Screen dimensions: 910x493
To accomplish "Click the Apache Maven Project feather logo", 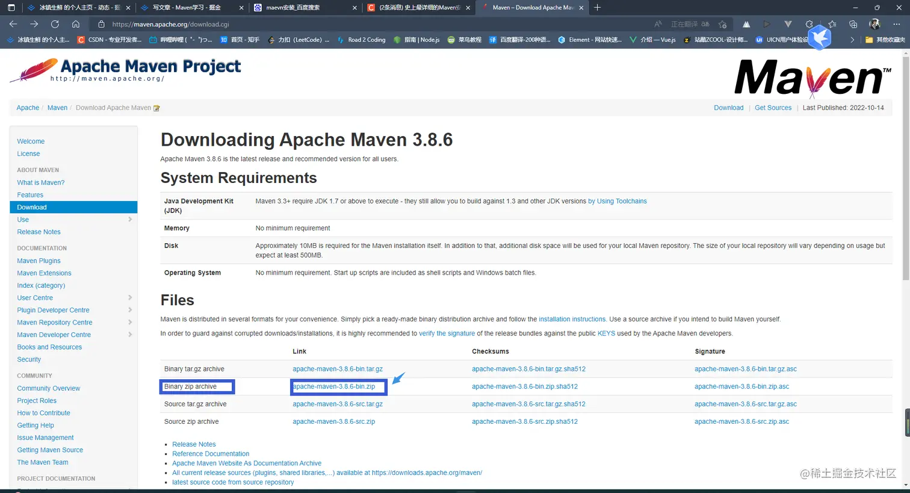I will [125, 70].
